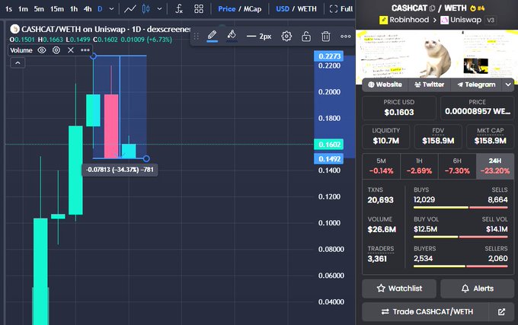Lock the drawing with padlock icon

click(306, 37)
